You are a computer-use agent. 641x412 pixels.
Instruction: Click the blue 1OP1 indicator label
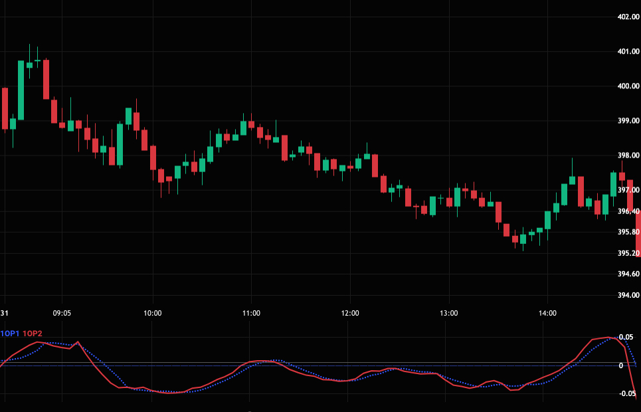click(10, 333)
